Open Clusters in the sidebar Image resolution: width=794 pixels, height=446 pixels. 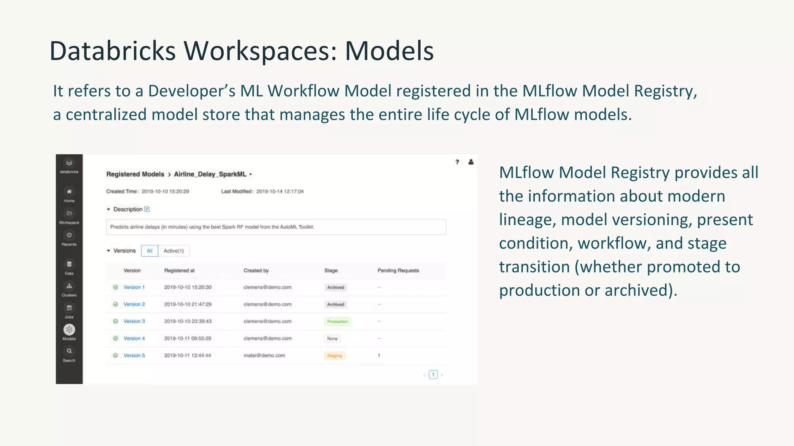pos(69,286)
